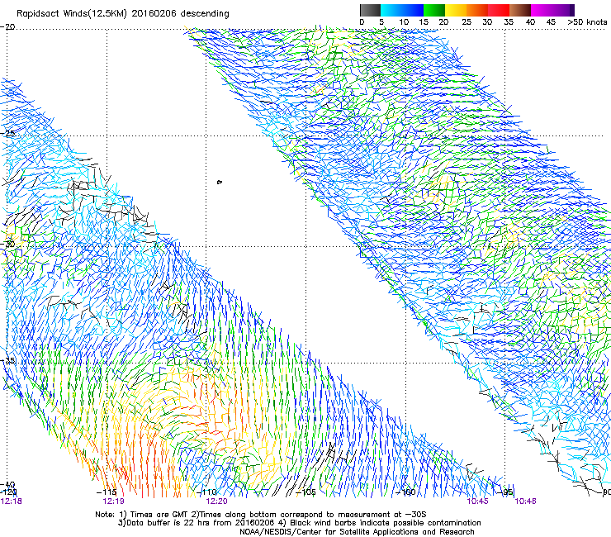Click the brown 35-40 knots color segment

[520, 10]
